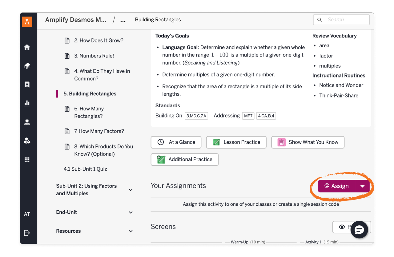Select 4.1 Sub-Unit 1 Quiz

[x=85, y=169]
